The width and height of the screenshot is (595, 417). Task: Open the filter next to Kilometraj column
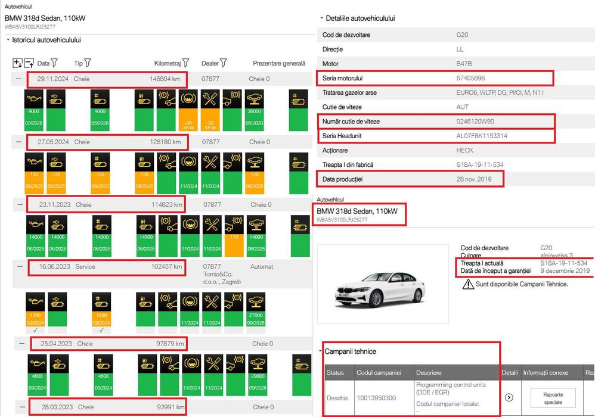click(x=185, y=63)
